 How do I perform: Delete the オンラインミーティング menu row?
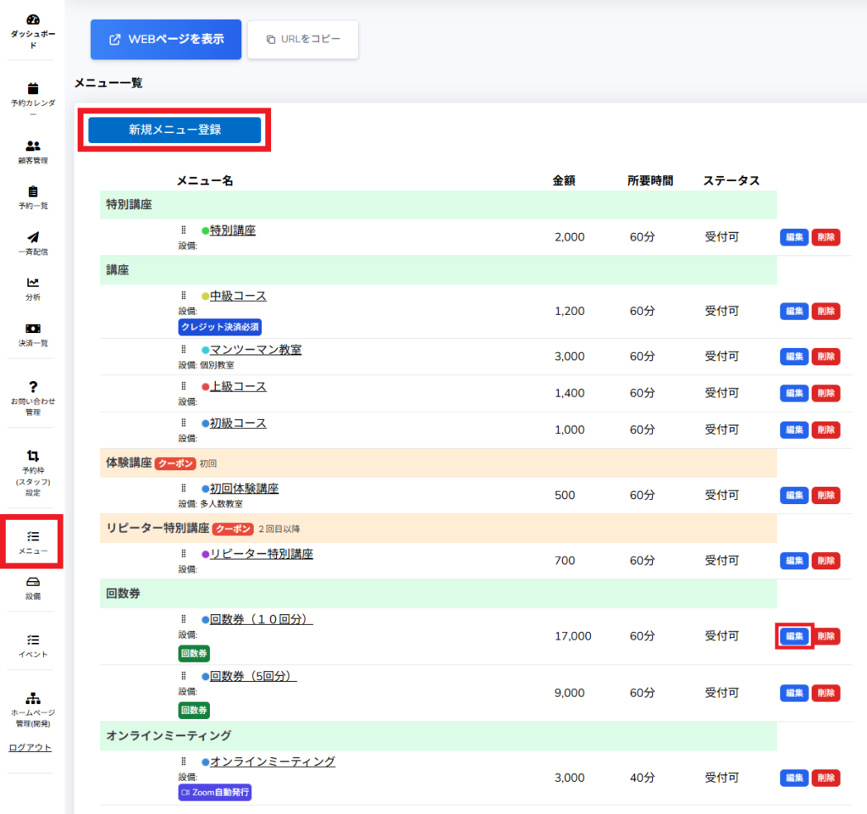click(826, 778)
